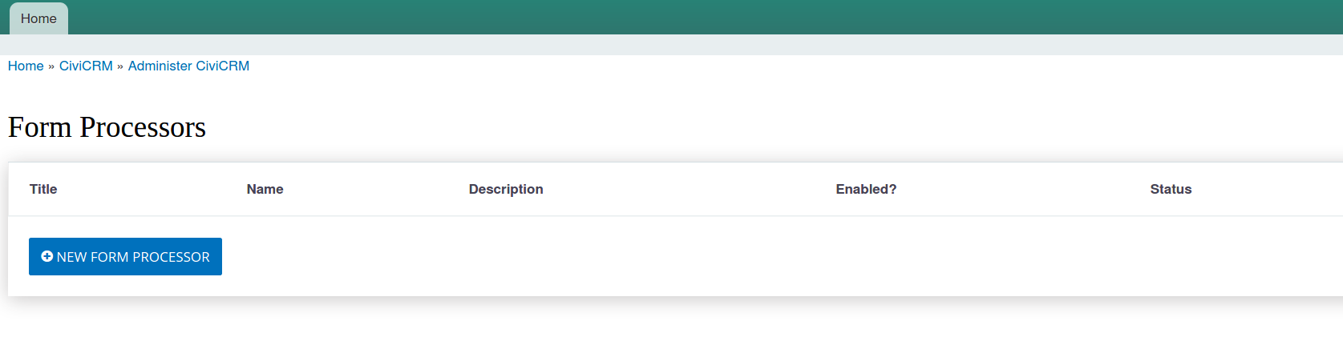Screen dimensions: 1343x337
Task: Click the separator between Home and CiviCRM breadcrumbs
Action: [x=51, y=66]
